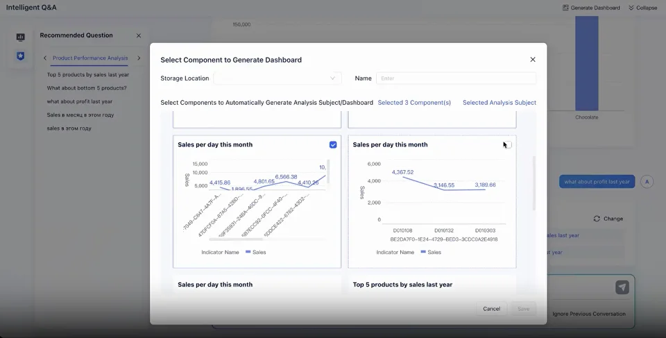
Task: Select the Product Performance Analysis tab
Action: coord(90,58)
